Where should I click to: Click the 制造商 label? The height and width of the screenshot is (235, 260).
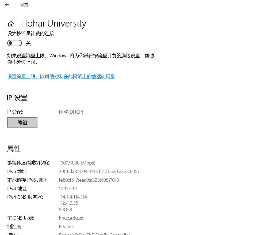coord(15,227)
